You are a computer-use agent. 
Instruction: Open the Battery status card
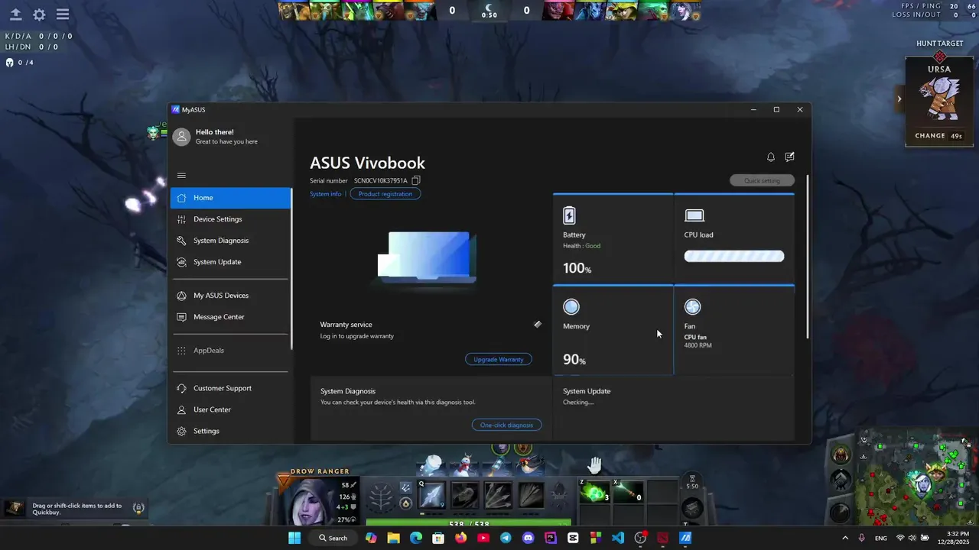[613, 239]
